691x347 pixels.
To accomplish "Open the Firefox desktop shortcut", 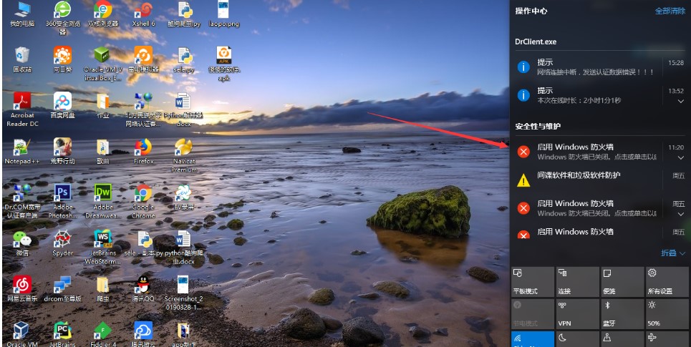I will (x=143, y=147).
